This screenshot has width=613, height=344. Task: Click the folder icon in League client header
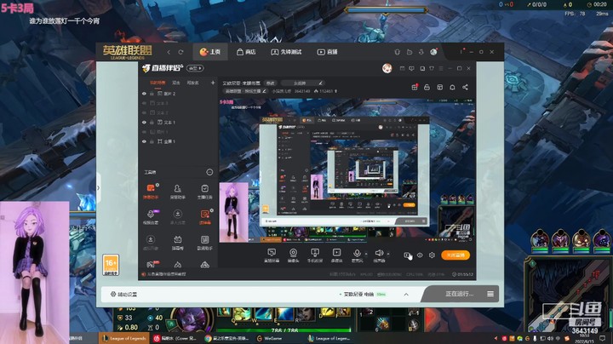[x=410, y=52]
